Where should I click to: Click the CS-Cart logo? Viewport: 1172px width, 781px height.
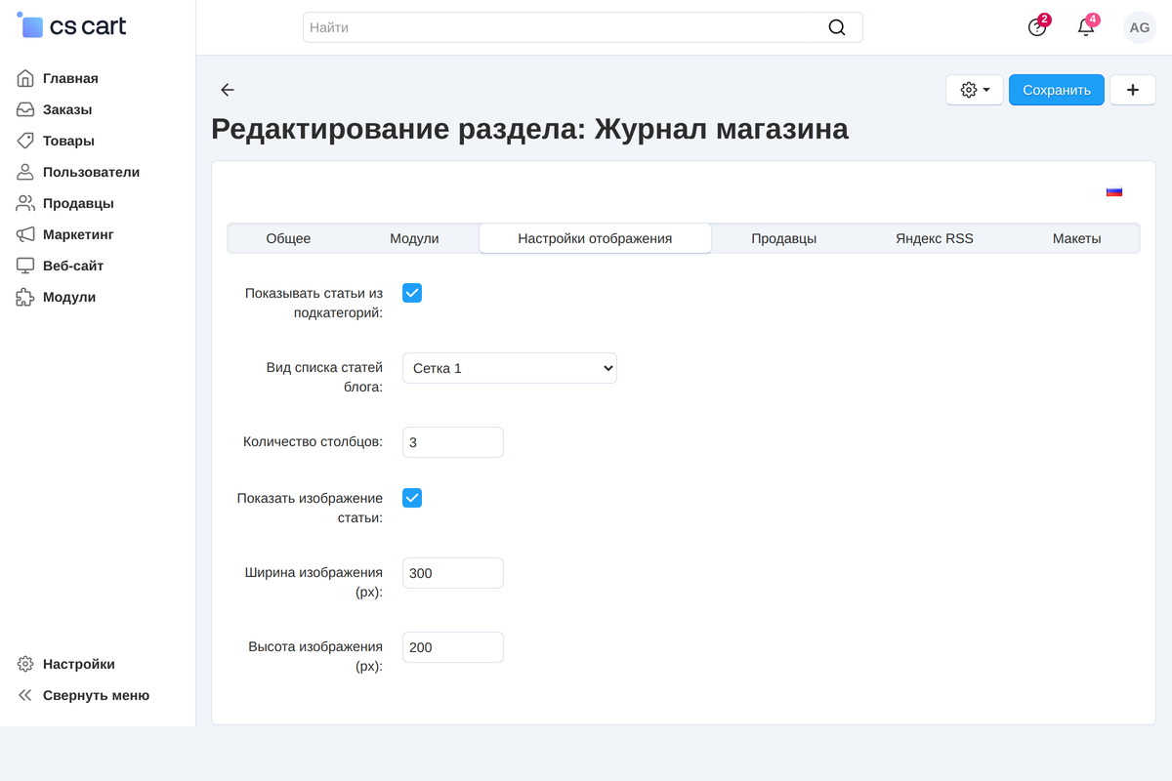click(x=72, y=26)
